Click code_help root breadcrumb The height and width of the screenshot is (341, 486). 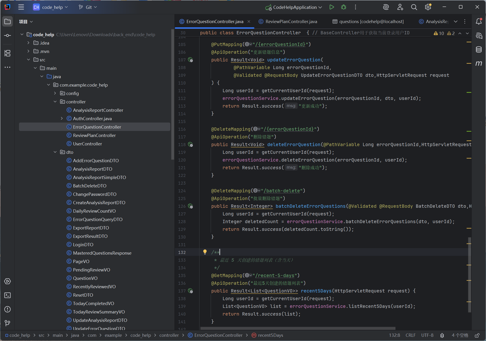17,335
